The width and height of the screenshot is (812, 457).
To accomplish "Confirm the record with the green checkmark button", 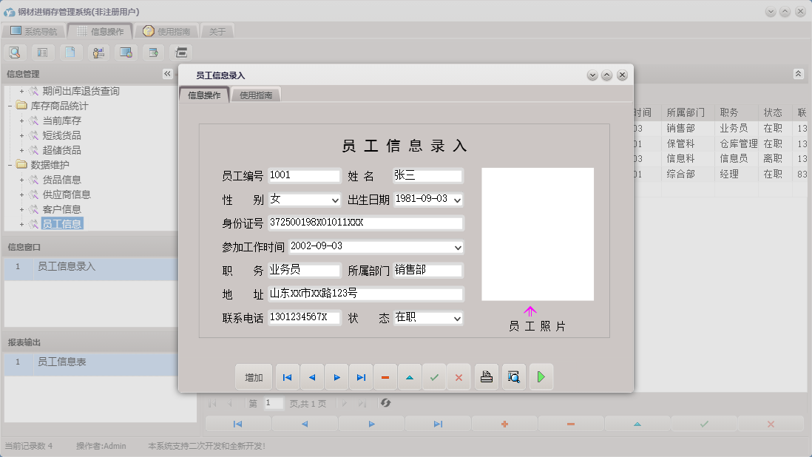I will click(x=434, y=377).
